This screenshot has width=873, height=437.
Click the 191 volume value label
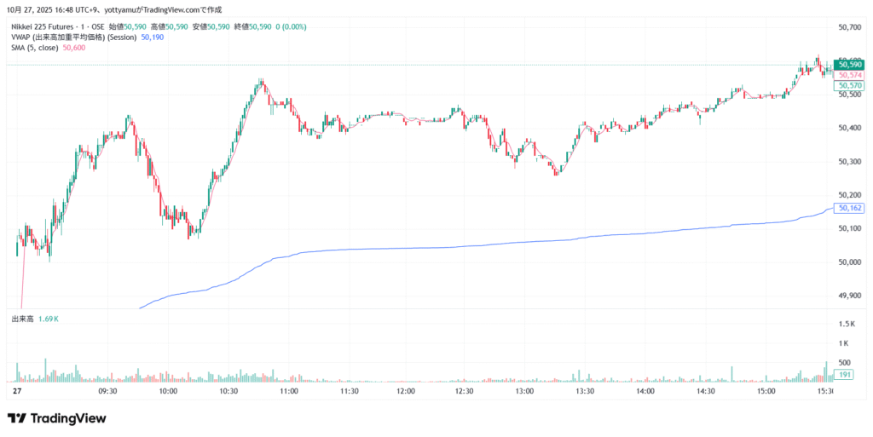click(847, 375)
